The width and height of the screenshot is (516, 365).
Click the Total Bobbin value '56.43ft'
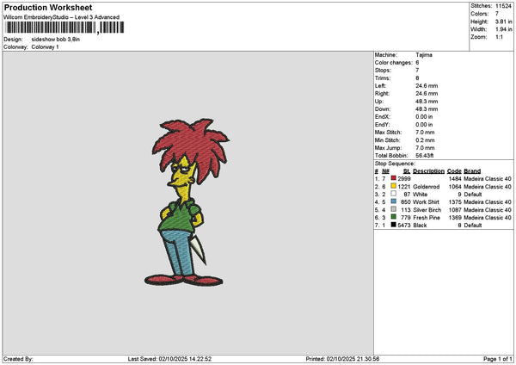[425, 156]
